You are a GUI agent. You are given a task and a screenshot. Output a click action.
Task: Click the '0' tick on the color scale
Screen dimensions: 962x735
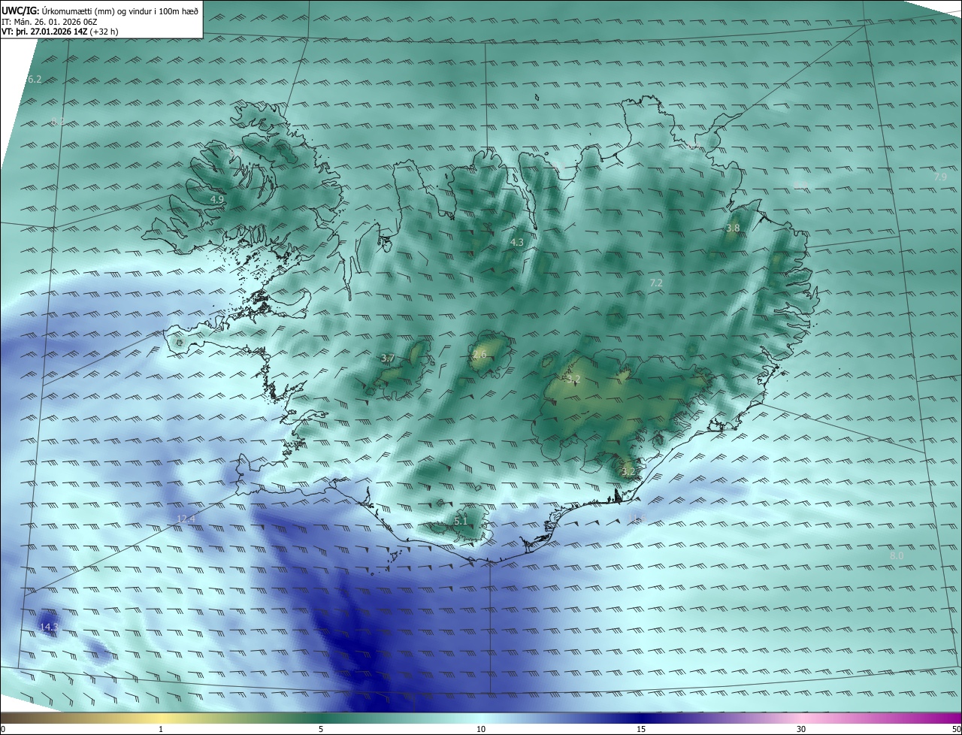pos(3,729)
